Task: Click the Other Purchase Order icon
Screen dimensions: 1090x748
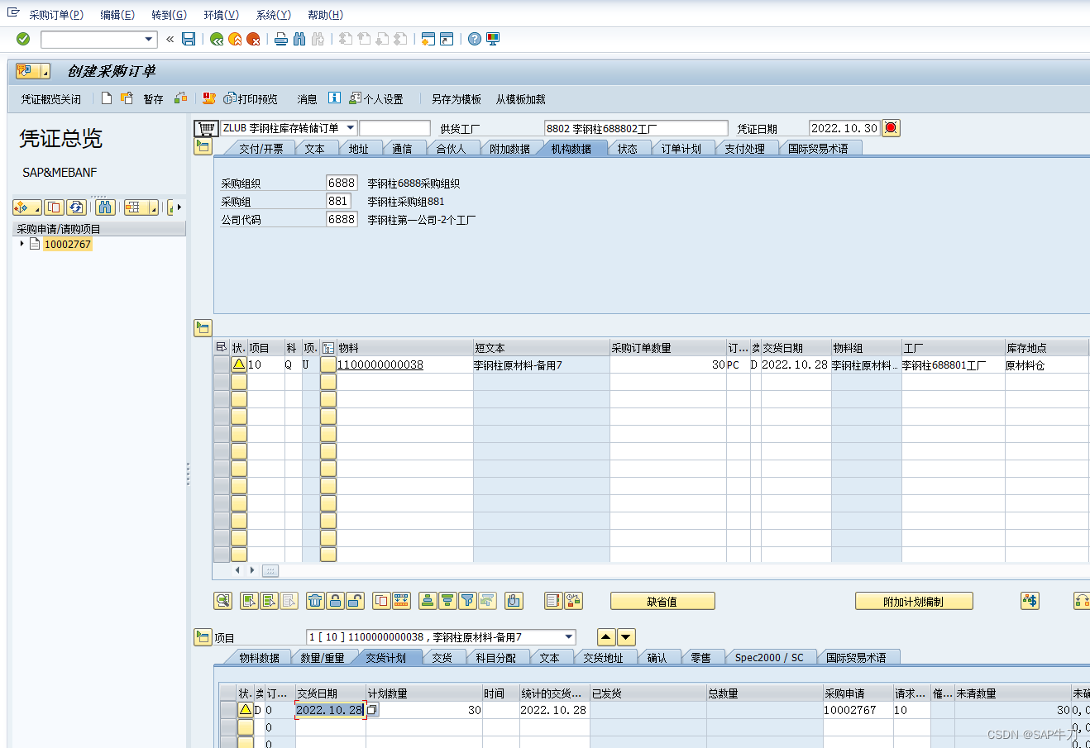Action: click(x=127, y=98)
